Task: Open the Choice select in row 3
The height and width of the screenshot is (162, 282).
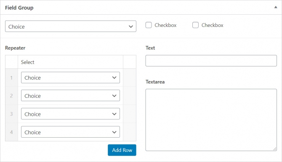Action: 70,114
